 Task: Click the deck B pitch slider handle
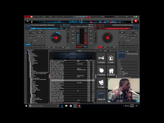tap(96, 38)
